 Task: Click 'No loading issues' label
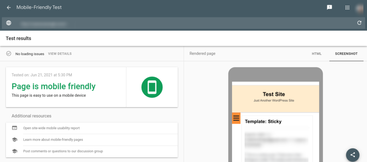click(x=30, y=54)
